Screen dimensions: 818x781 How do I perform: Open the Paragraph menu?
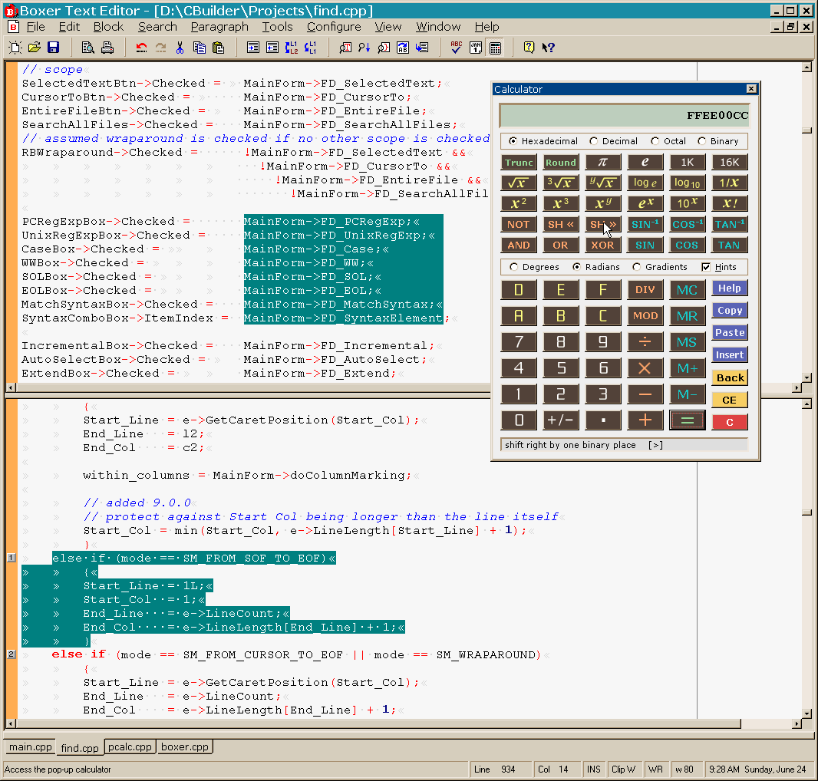219,27
